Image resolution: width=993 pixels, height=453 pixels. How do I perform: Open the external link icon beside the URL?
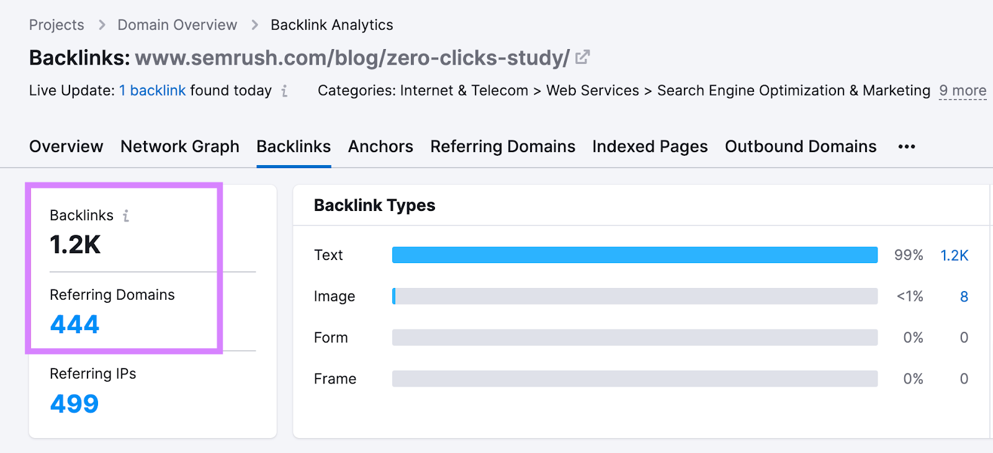[582, 58]
